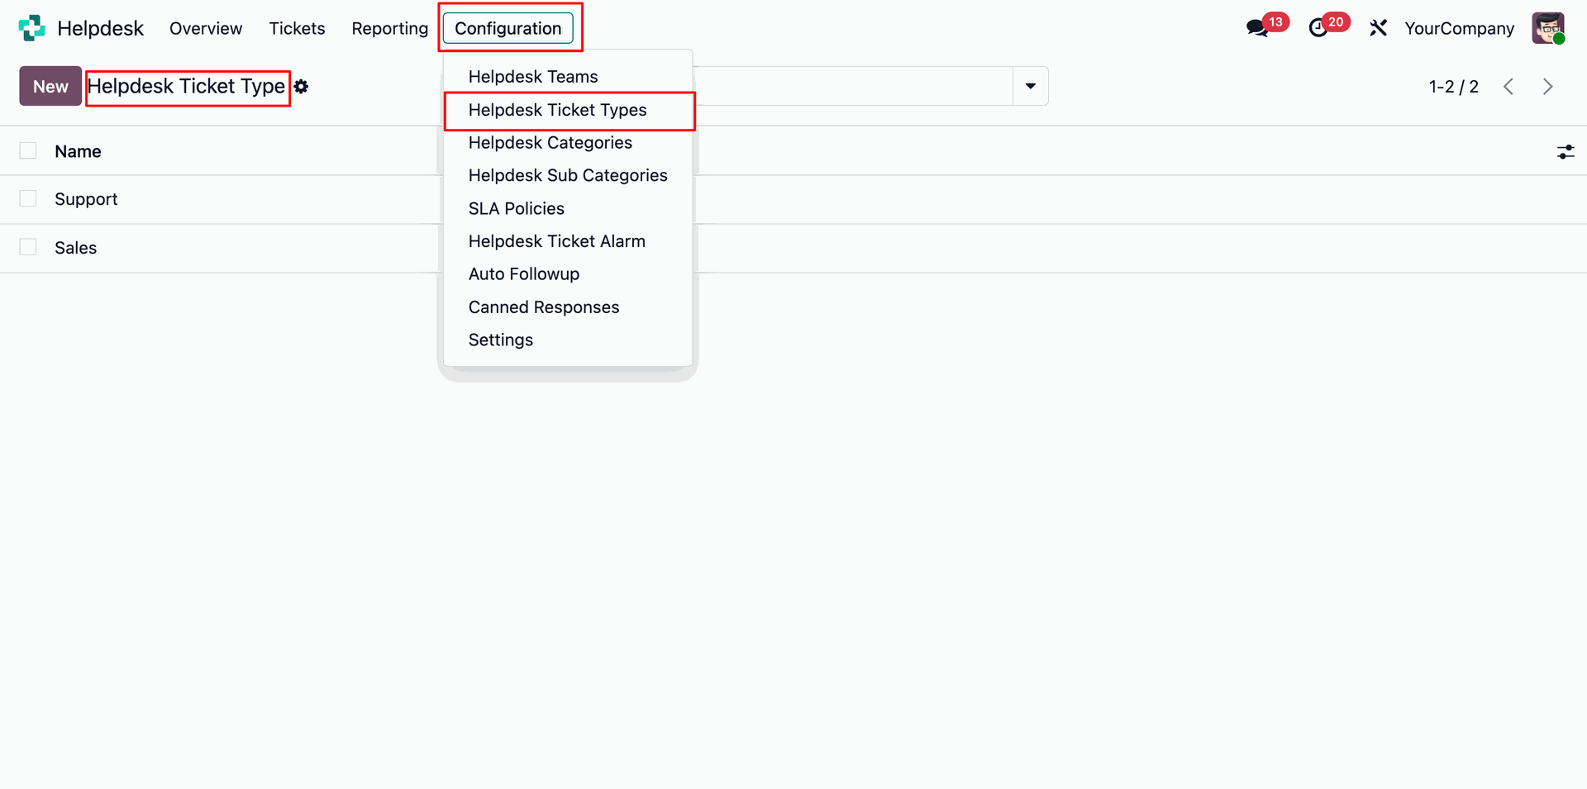1587x789 pixels.
Task: Open the column settings adjust icon
Action: (1566, 152)
